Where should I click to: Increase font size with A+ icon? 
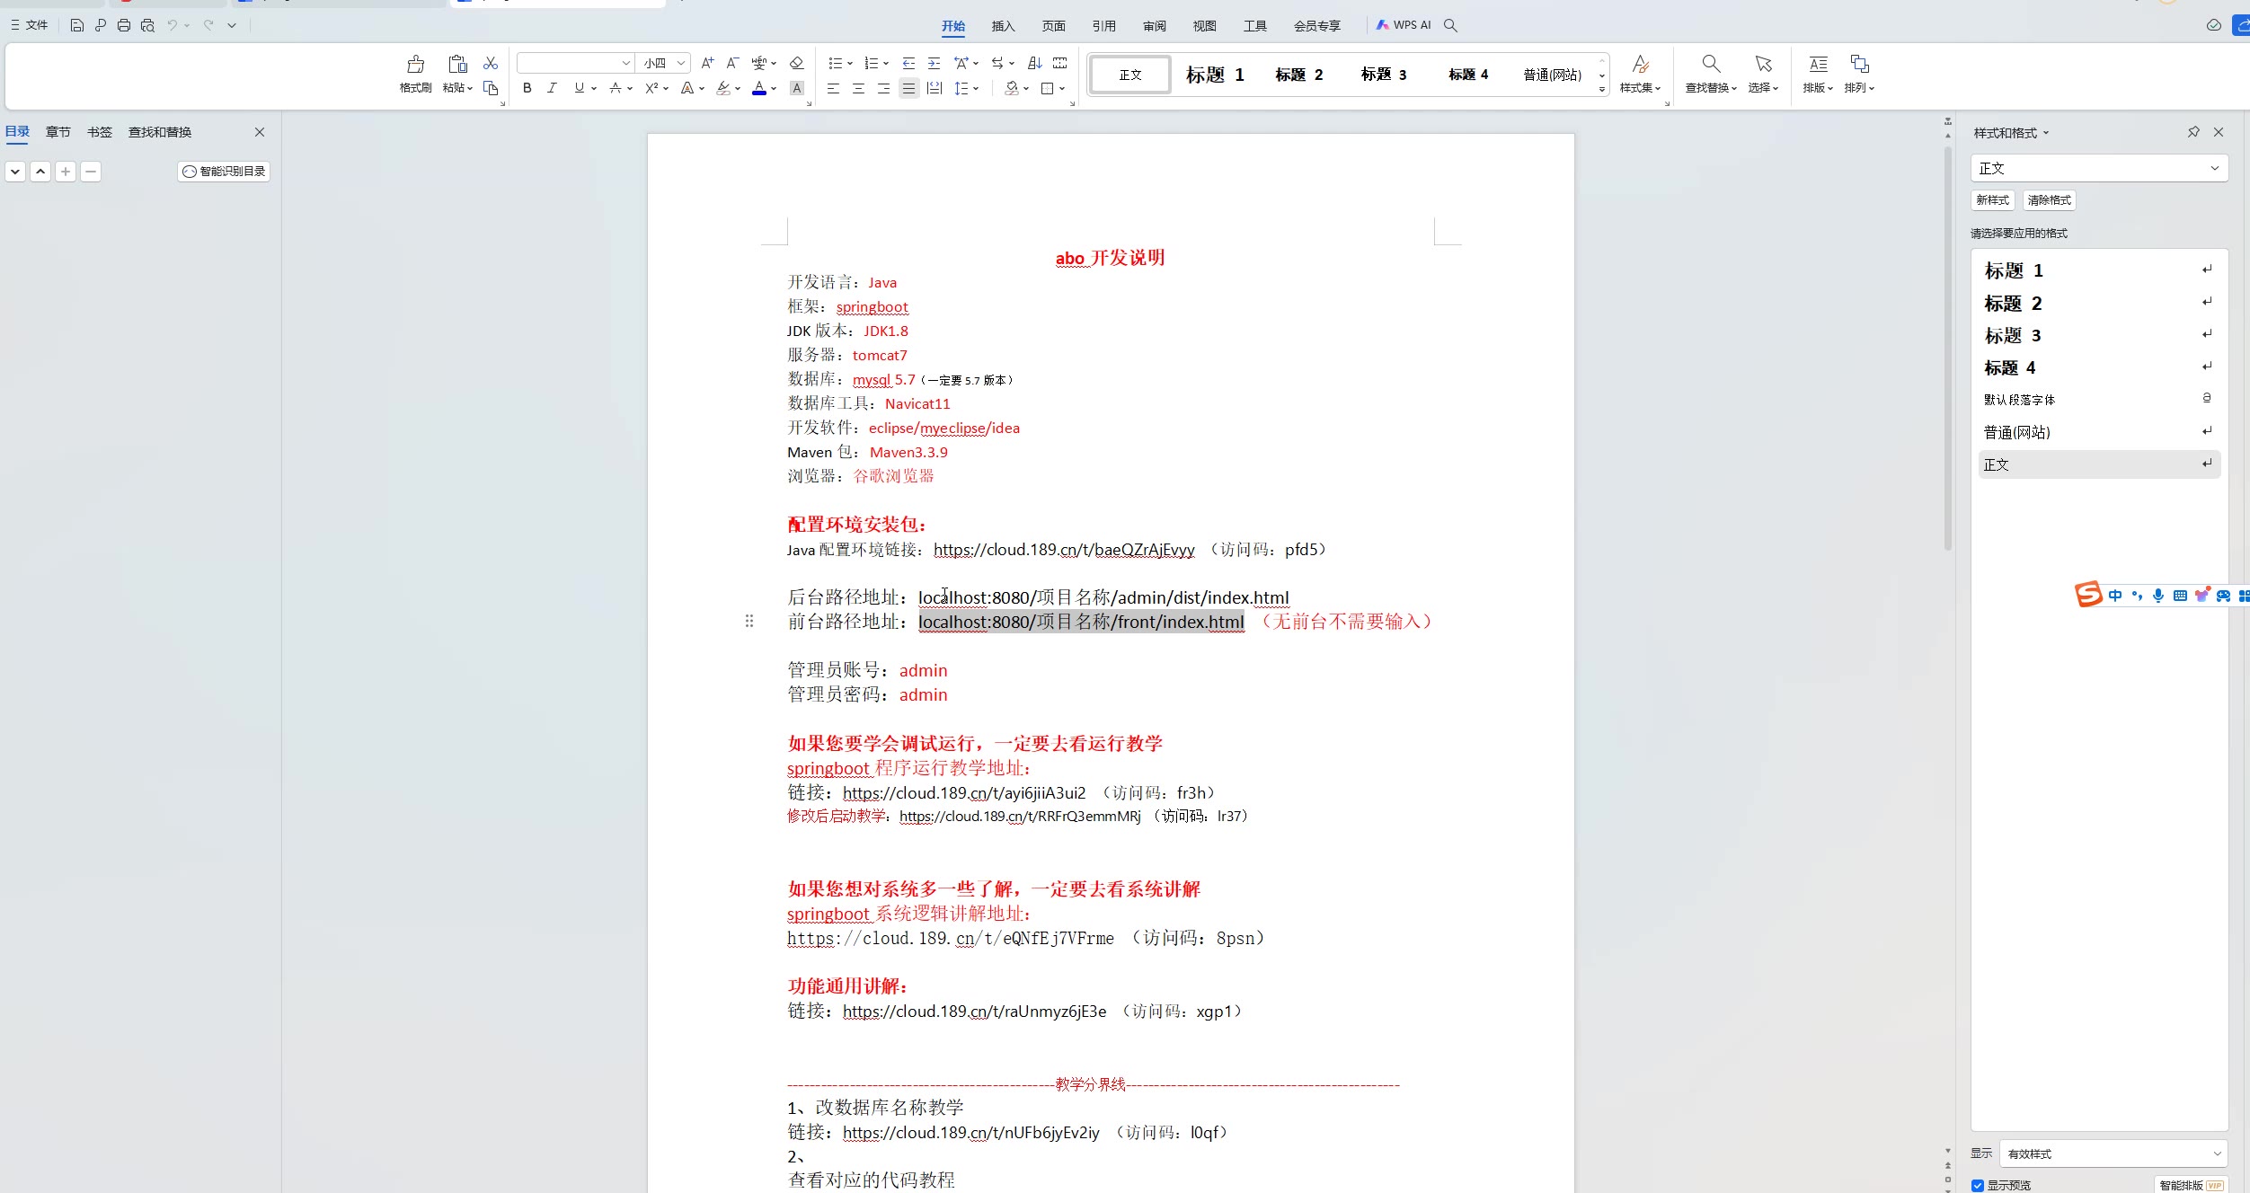(707, 63)
